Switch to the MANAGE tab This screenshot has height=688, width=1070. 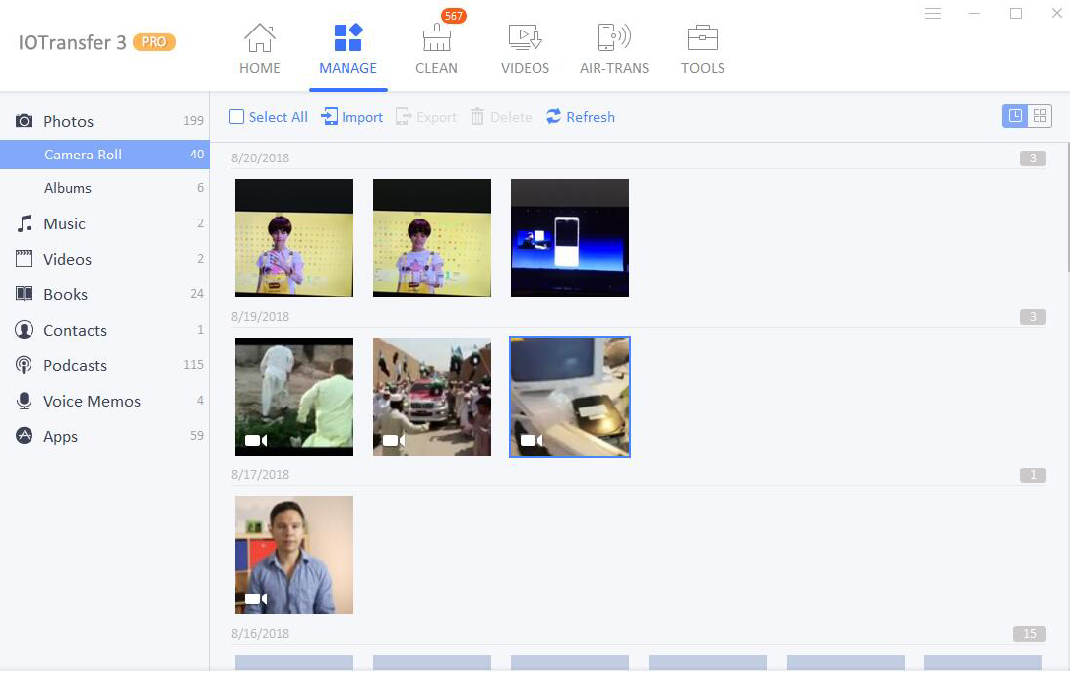coord(347,46)
